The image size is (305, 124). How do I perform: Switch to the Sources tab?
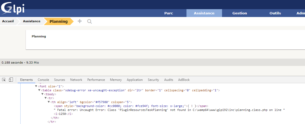tap(60, 80)
